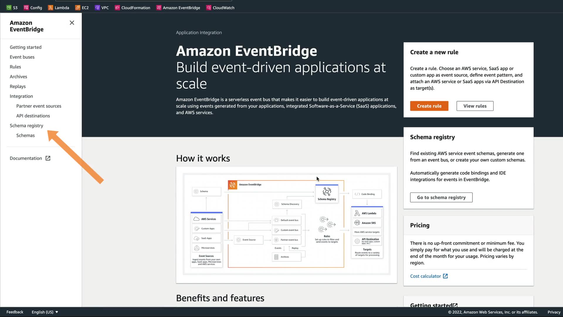Click the EC2 service icon
The image size is (563, 317).
tap(78, 8)
